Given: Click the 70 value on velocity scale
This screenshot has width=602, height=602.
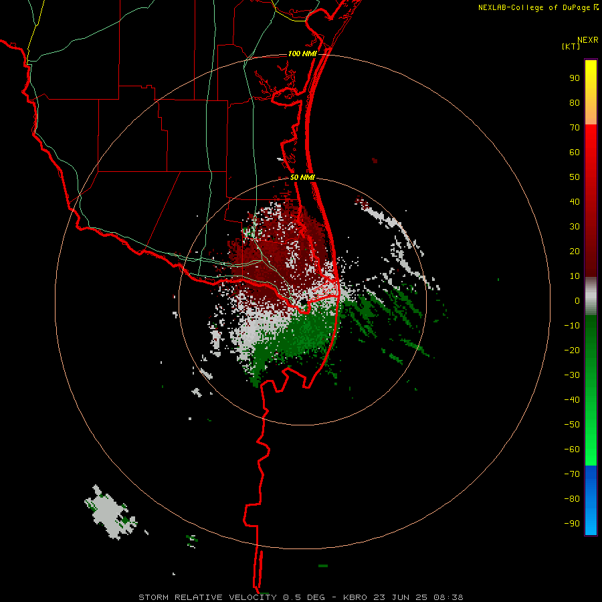Looking at the screenshot, I should (x=575, y=128).
